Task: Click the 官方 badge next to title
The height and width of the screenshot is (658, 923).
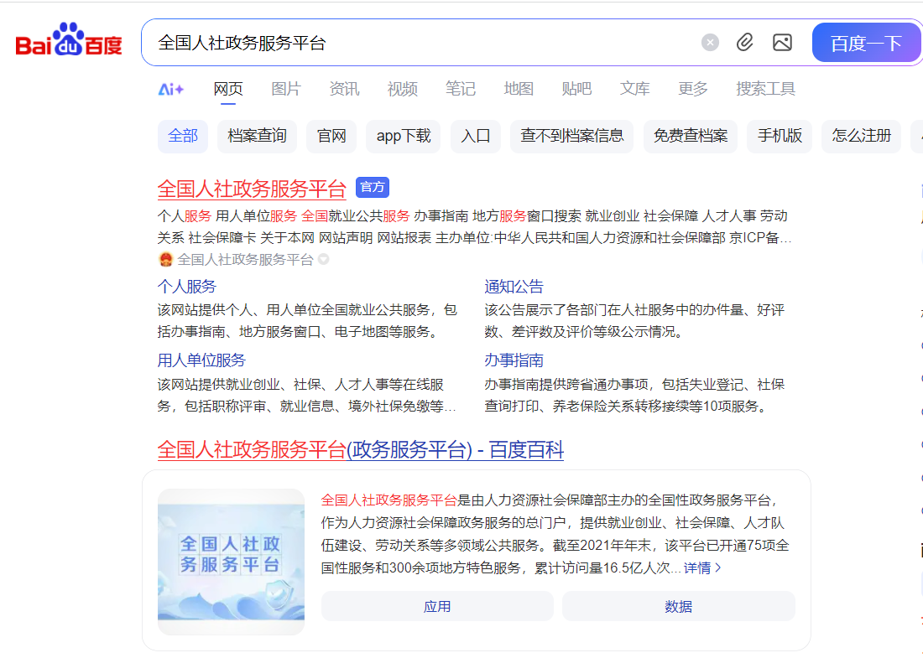Action: click(373, 187)
